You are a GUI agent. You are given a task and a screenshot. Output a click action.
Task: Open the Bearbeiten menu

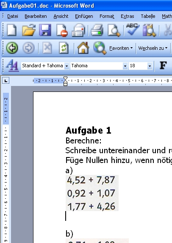(36, 16)
